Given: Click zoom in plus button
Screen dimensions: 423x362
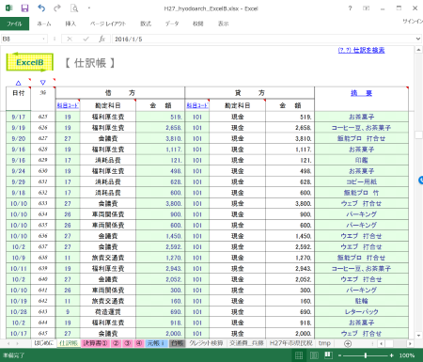Looking at the screenshot, I should [391, 355].
